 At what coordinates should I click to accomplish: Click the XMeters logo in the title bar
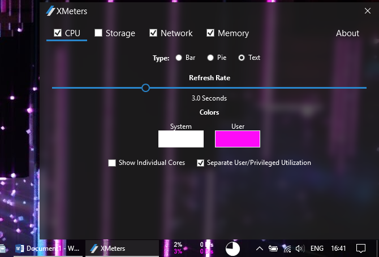pos(51,11)
